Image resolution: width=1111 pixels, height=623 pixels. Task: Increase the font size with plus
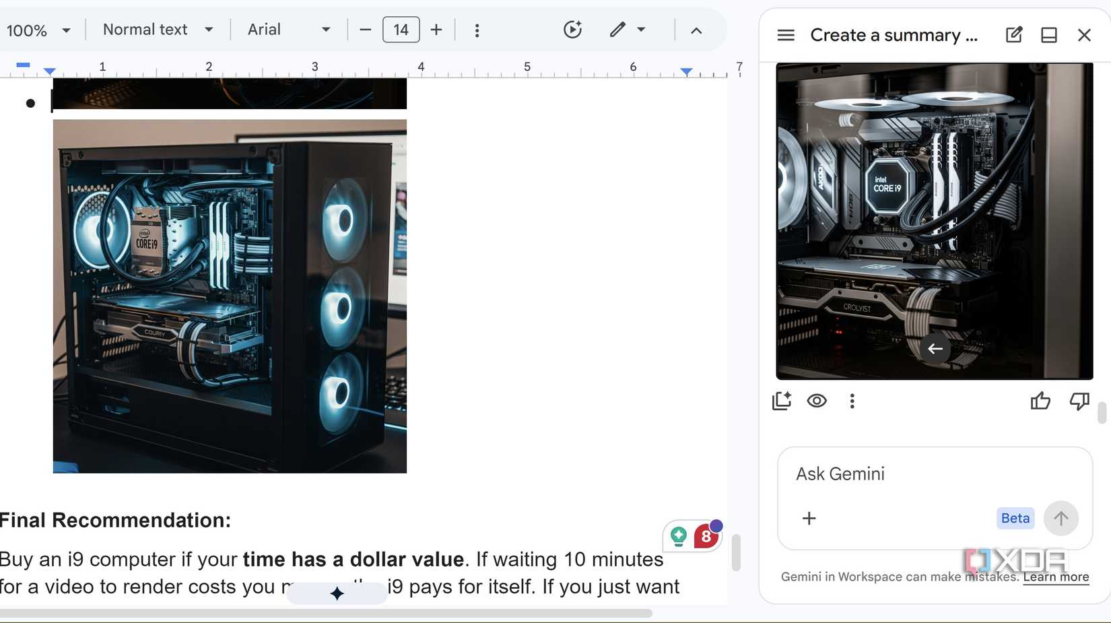point(436,30)
